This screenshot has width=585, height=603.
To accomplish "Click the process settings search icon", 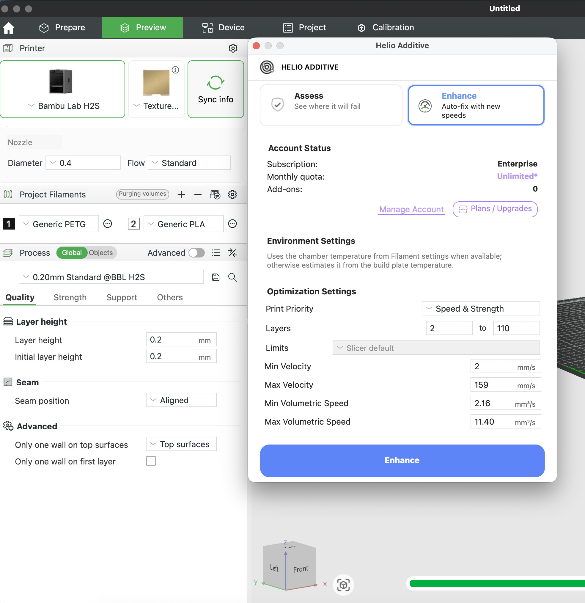I will click(x=232, y=277).
